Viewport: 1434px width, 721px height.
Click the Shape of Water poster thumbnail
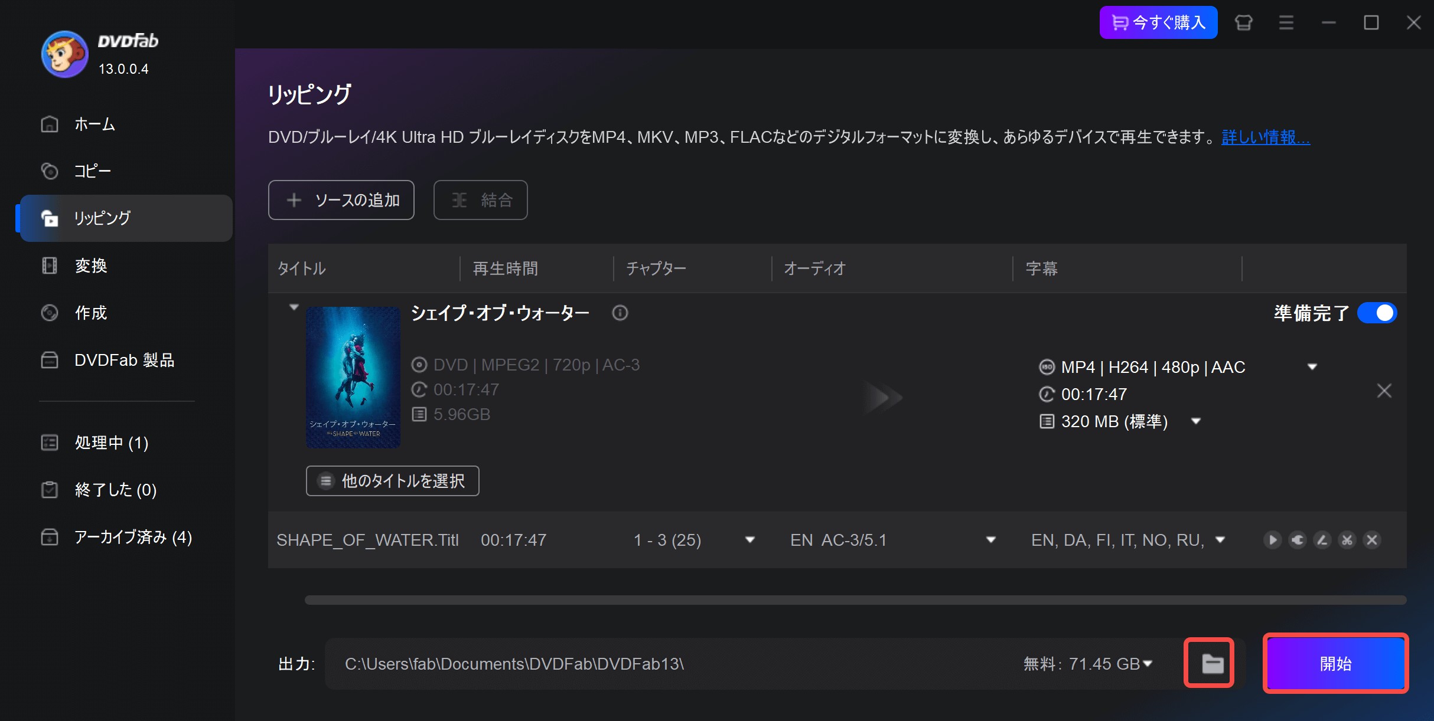(353, 377)
